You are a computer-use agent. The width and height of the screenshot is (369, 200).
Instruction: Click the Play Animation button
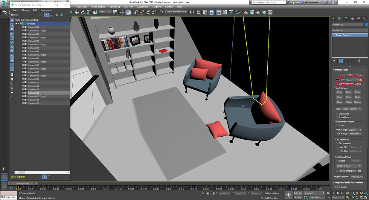[x=338, y=193]
